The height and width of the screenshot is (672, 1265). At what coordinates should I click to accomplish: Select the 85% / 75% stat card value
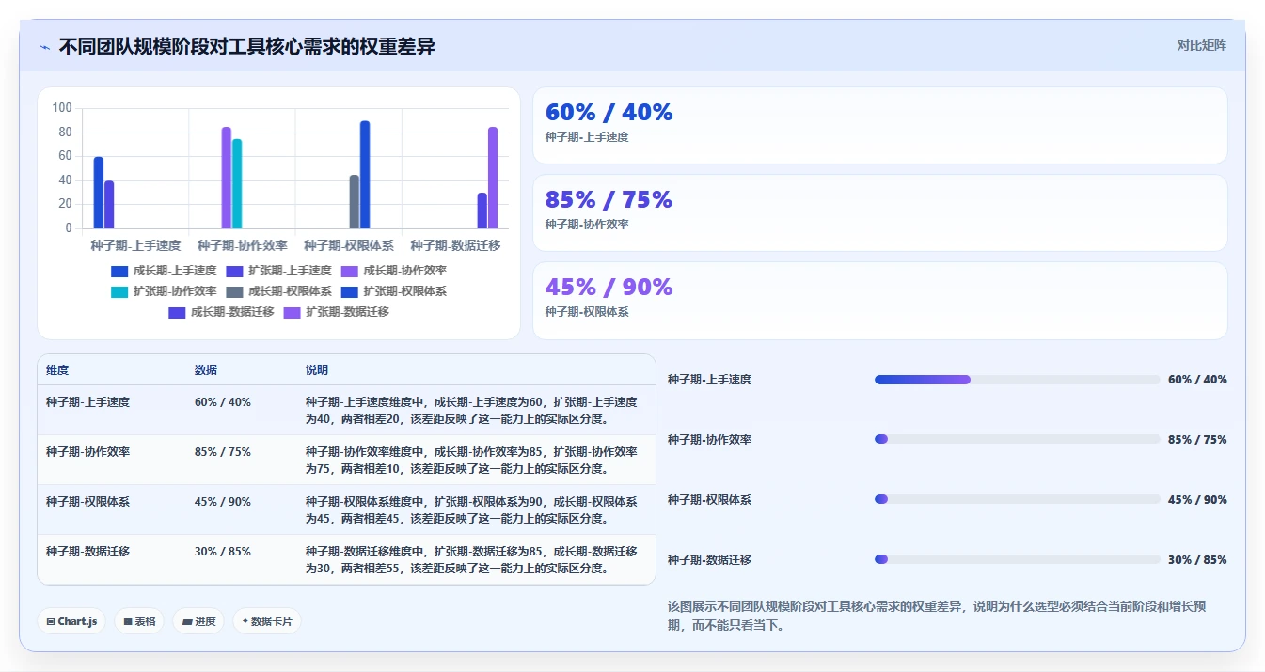tap(609, 199)
